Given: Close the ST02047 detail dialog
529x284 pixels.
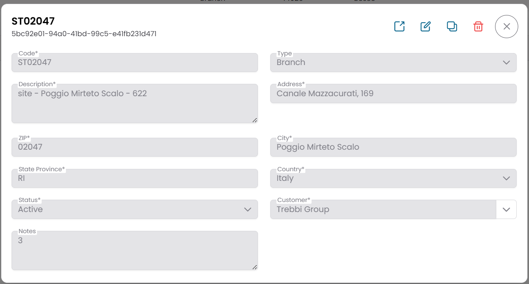Looking at the screenshot, I should click(506, 27).
